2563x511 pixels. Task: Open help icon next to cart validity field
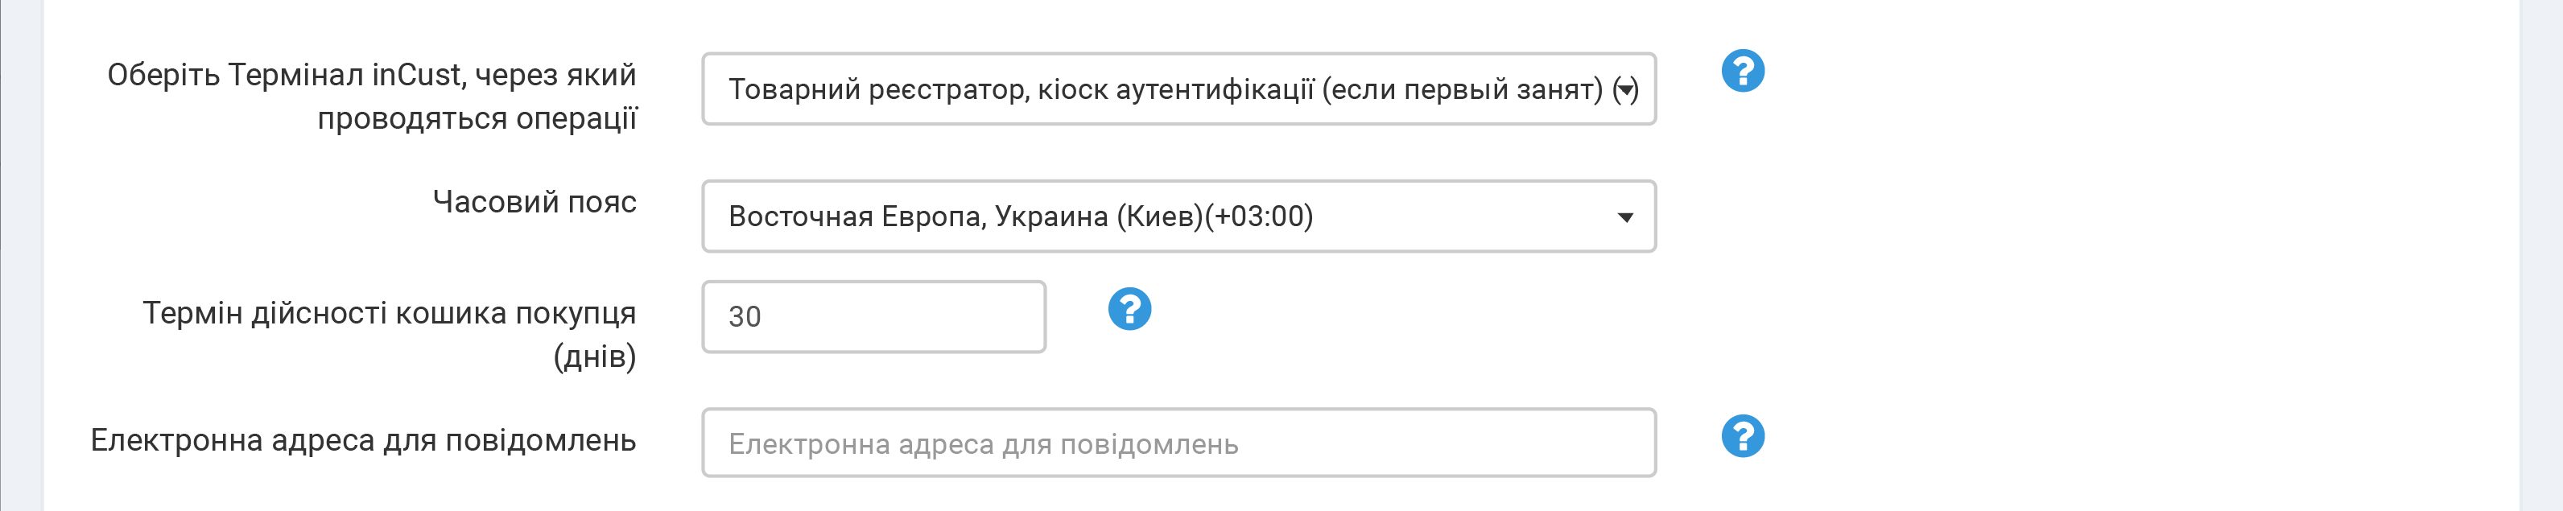click(x=1129, y=309)
